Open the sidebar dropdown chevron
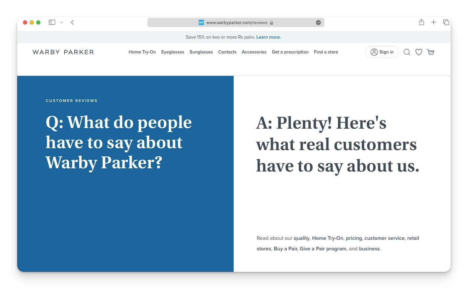Viewport: 468px width, 289px height. (61, 22)
